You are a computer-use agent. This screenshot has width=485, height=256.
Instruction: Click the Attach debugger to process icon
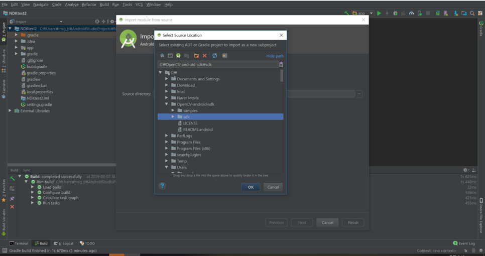coord(419,13)
